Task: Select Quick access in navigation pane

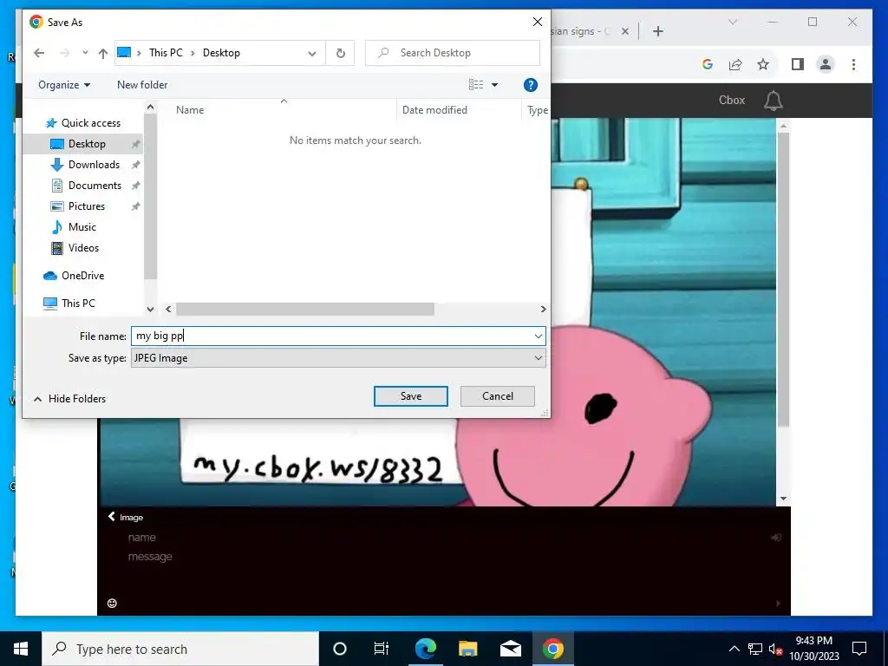Action: click(x=90, y=123)
